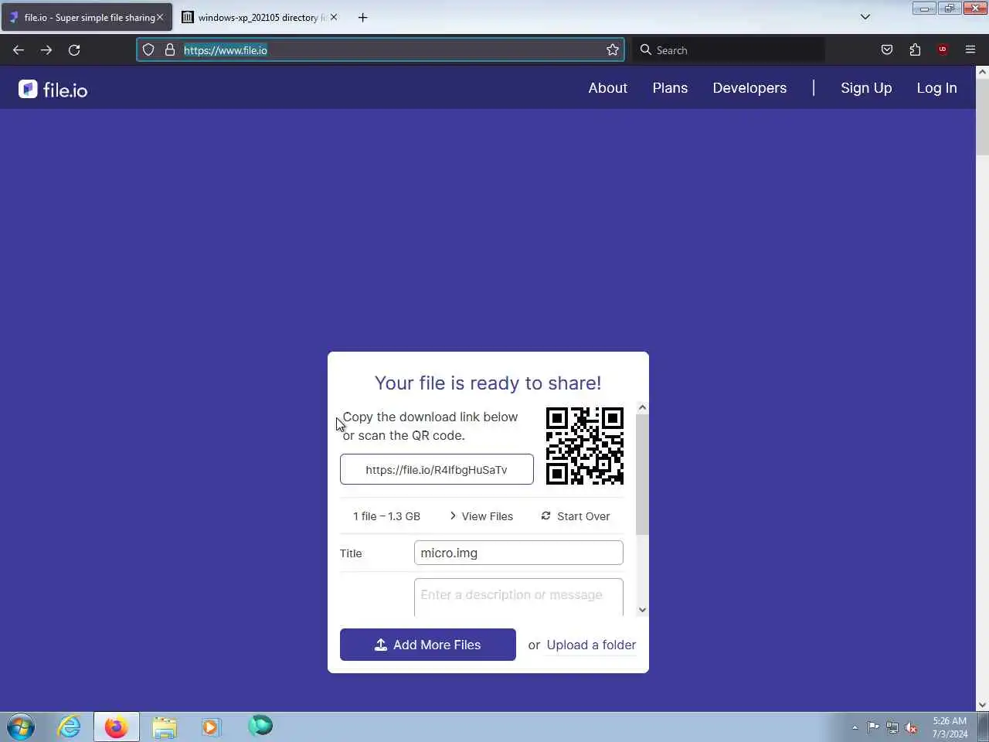Screen dimensions: 989x742
Task: Click the share panel scroll up arrow
Action: pyautogui.click(x=642, y=407)
